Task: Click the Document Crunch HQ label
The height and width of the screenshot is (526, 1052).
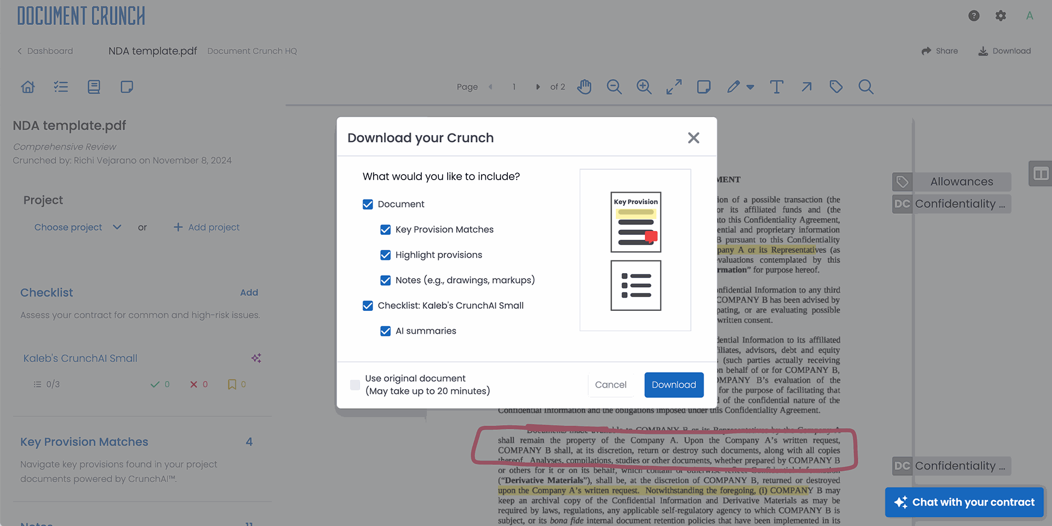Action: coord(252,51)
